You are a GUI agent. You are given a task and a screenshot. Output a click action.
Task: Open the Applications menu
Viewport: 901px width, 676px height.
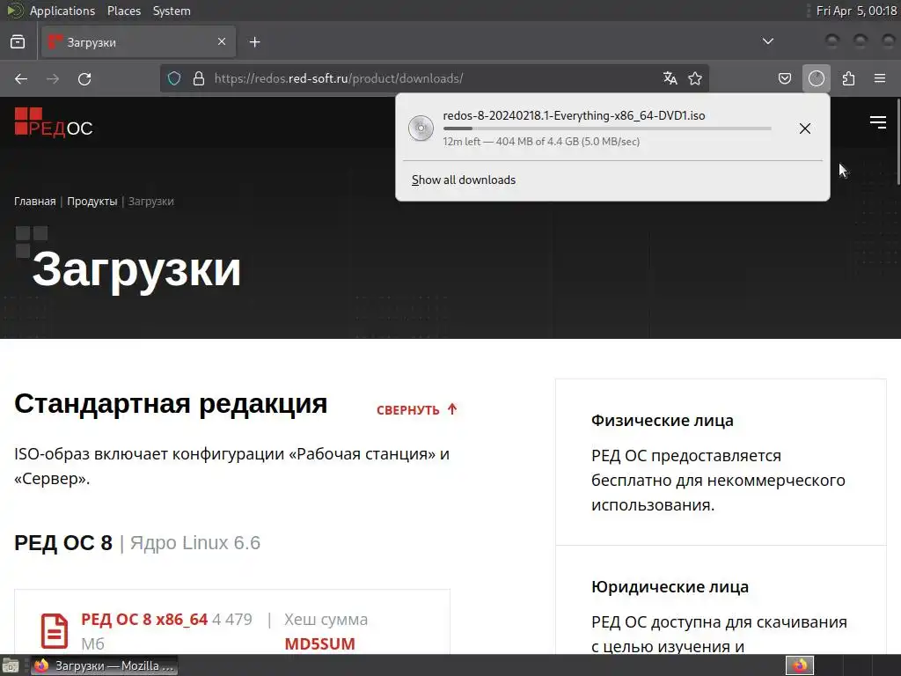[62, 11]
